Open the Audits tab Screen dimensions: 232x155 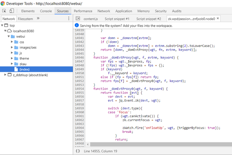177,11
